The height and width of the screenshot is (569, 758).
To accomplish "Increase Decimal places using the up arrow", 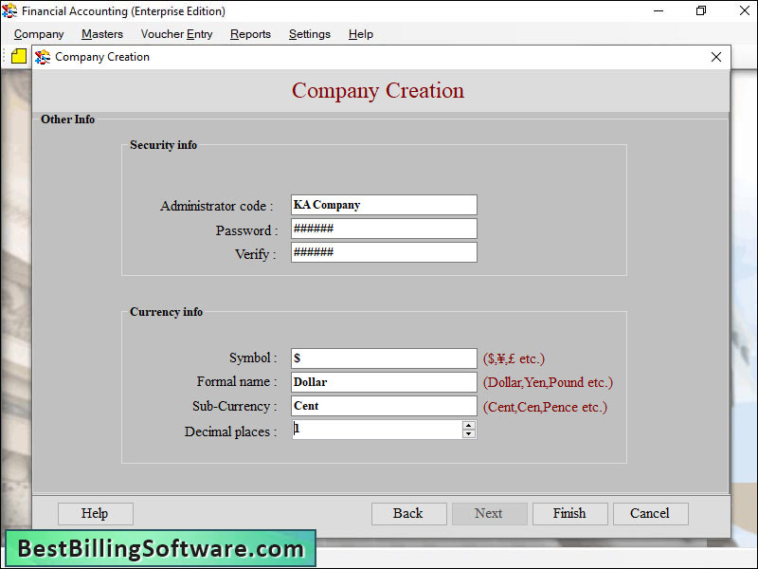I will pyautogui.click(x=468, y=425).
